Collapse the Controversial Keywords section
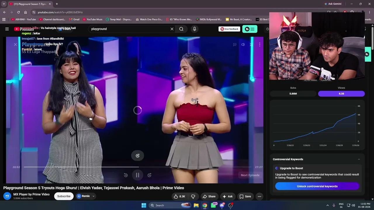This screenshot has height=210, width=374. (x=359, y=159)
